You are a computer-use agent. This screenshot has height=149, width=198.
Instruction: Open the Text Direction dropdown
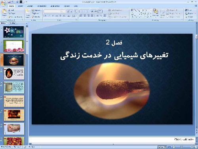pyautogui.click(x=115, y=10)
